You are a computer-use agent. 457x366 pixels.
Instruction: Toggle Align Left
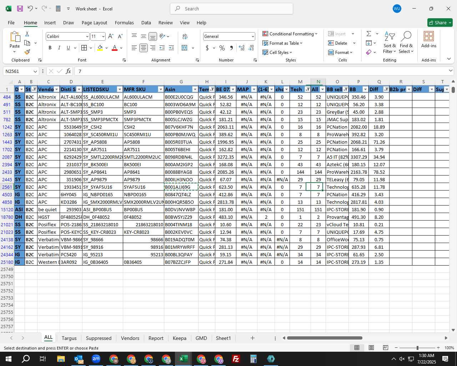pos(134,48)
